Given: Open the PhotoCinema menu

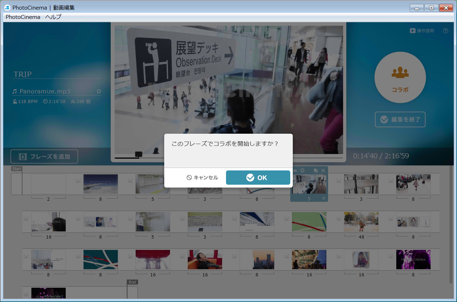Looking at the screenshot, I should (x=23, y=17).
